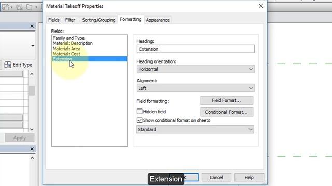The image size is (332, 186).
Task: Open the Alignment dropdown
Action: tap(196, 88)
